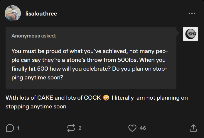Click the emoji in the answer text
Screen dimensions: 204x138
106,98
